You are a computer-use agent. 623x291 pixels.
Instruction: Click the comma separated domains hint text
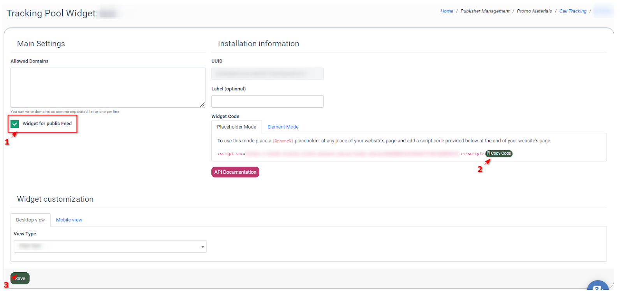point(65,112)
